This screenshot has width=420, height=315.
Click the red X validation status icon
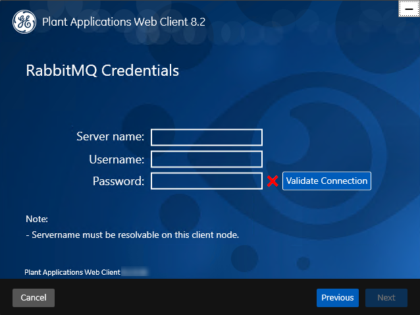[x=273, y=181]
